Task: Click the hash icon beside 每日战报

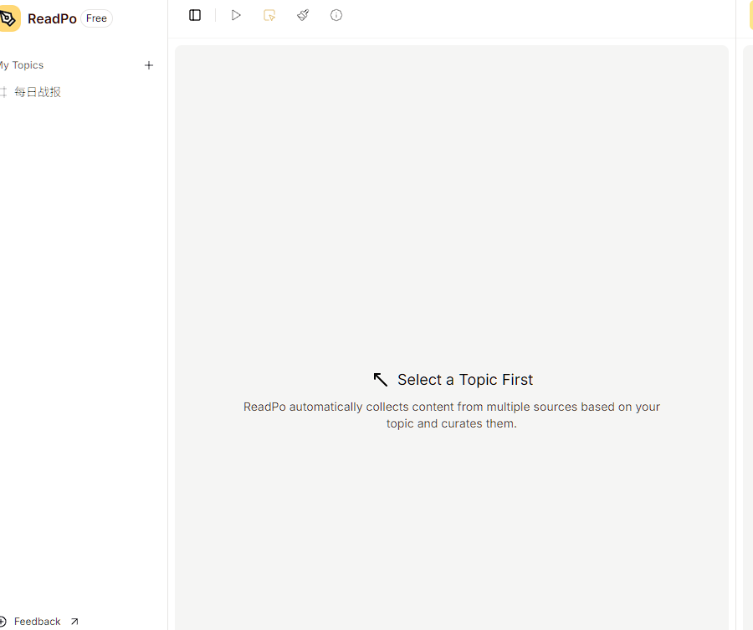Action: pos(3,92)
